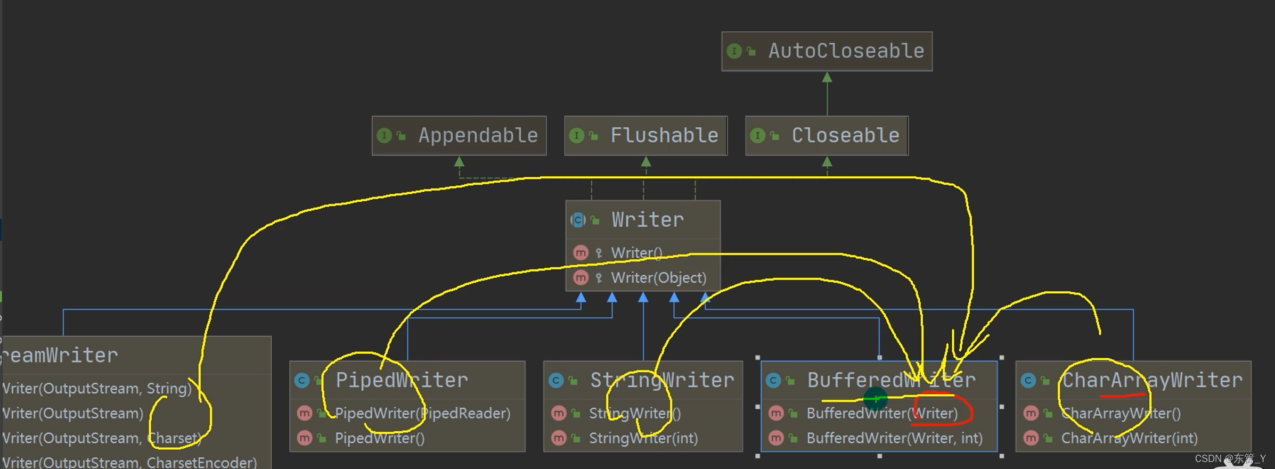
Task: Click the method icon of PipedWriter(PipedReader)
Action: coord(305,413)
